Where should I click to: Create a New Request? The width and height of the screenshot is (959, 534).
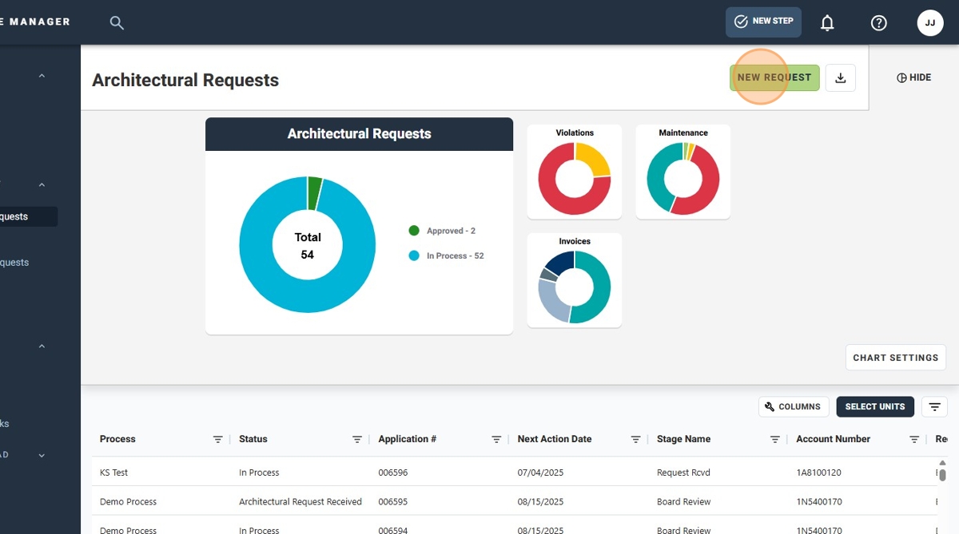click(774, 77)
